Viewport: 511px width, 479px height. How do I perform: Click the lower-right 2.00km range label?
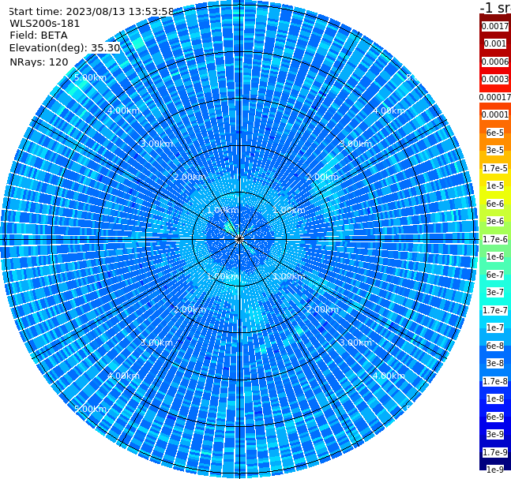[x=323, y=309]
